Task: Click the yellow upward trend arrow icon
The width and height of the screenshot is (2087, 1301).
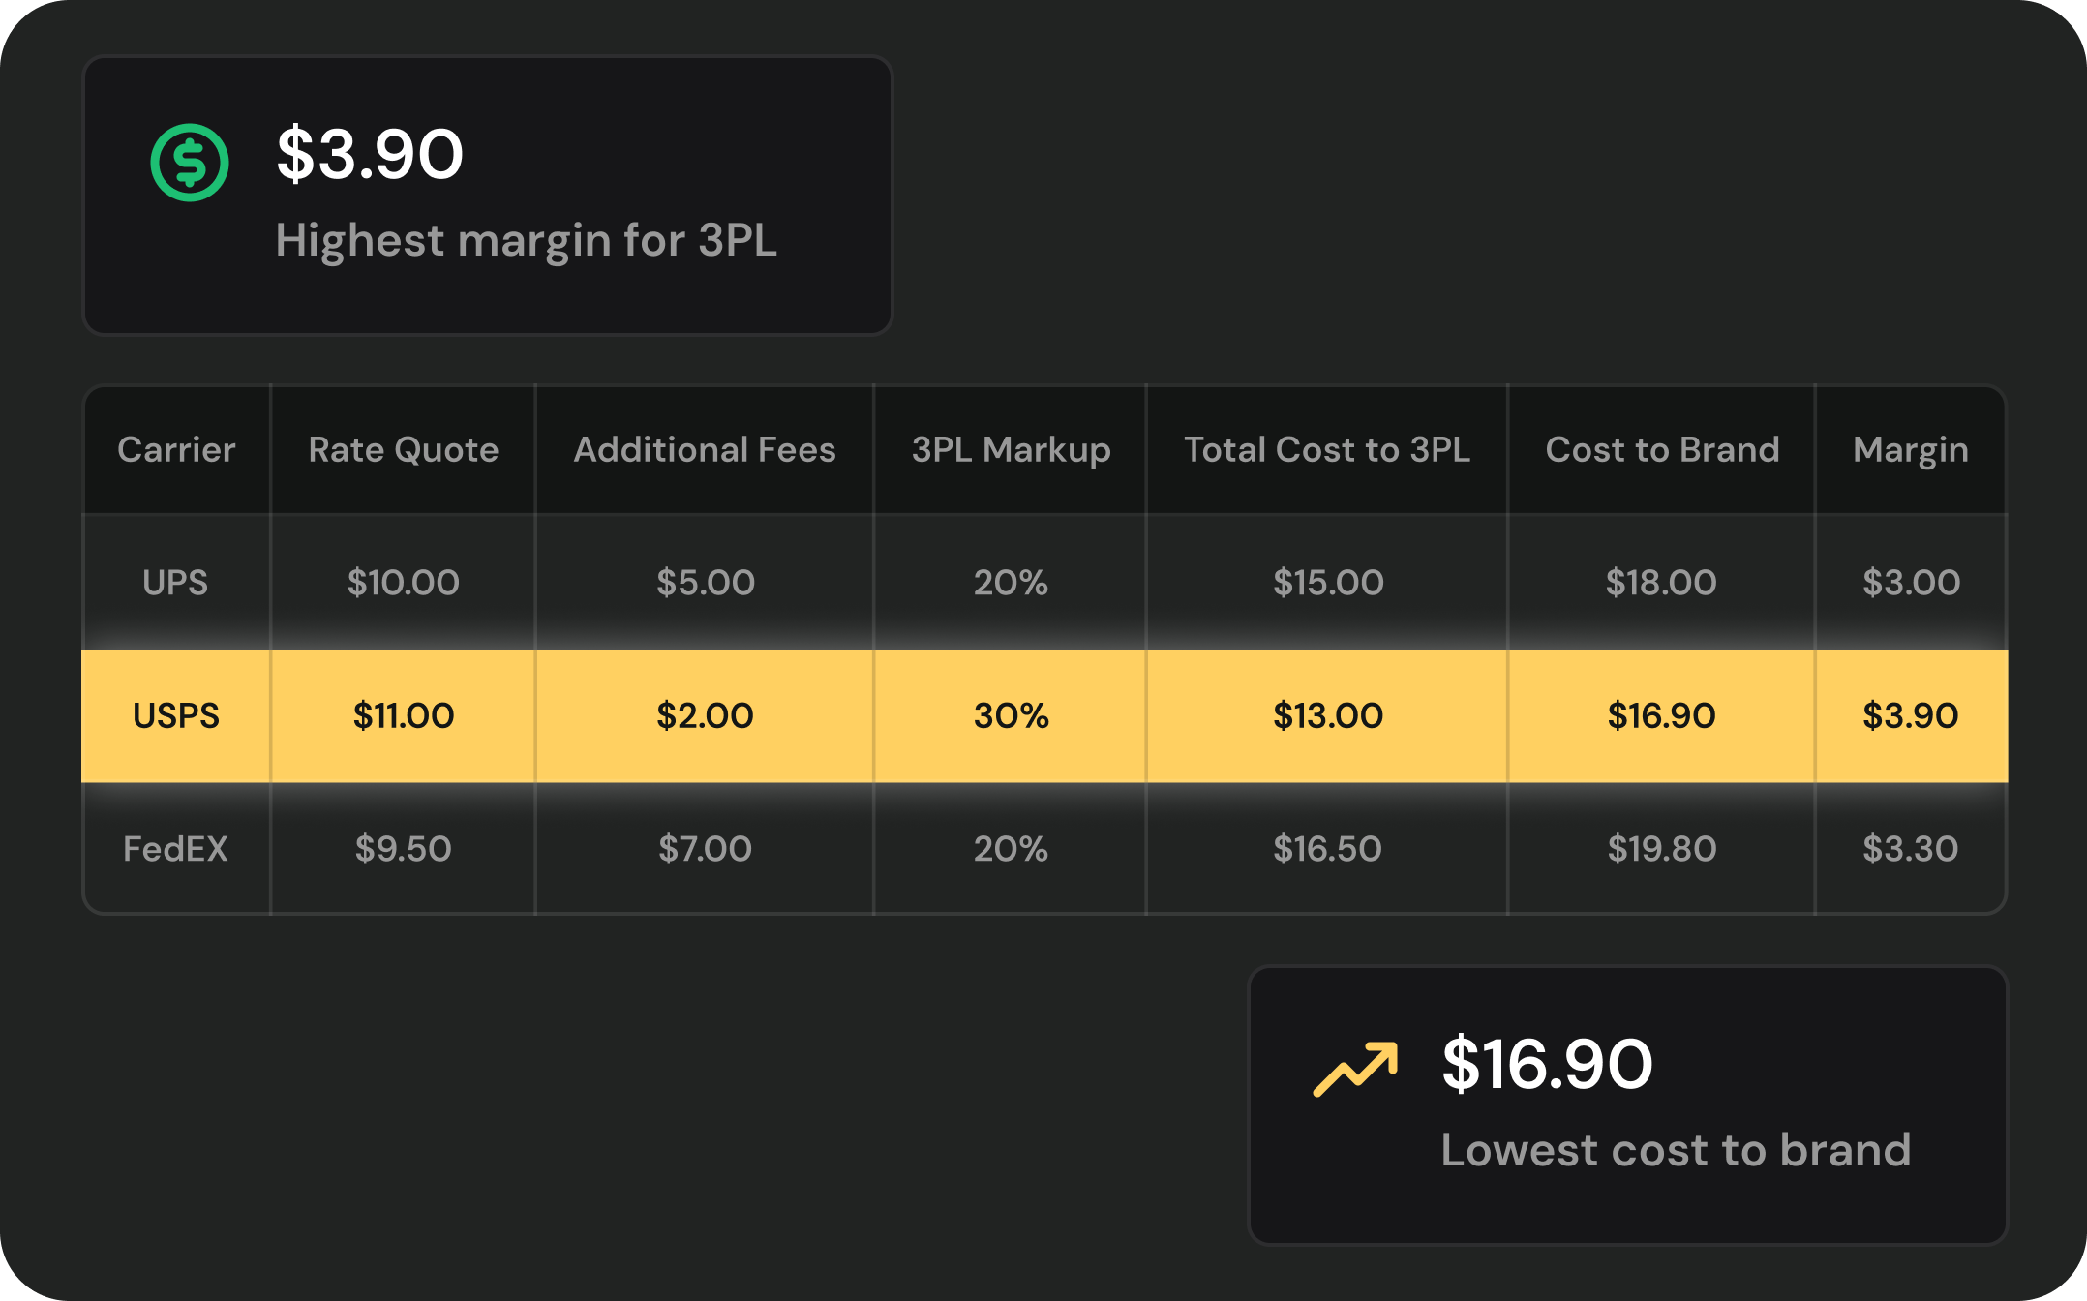Action: pyautogui.click(x=1355, y=1069)
